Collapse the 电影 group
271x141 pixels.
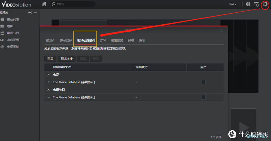(x=49, y=75)
